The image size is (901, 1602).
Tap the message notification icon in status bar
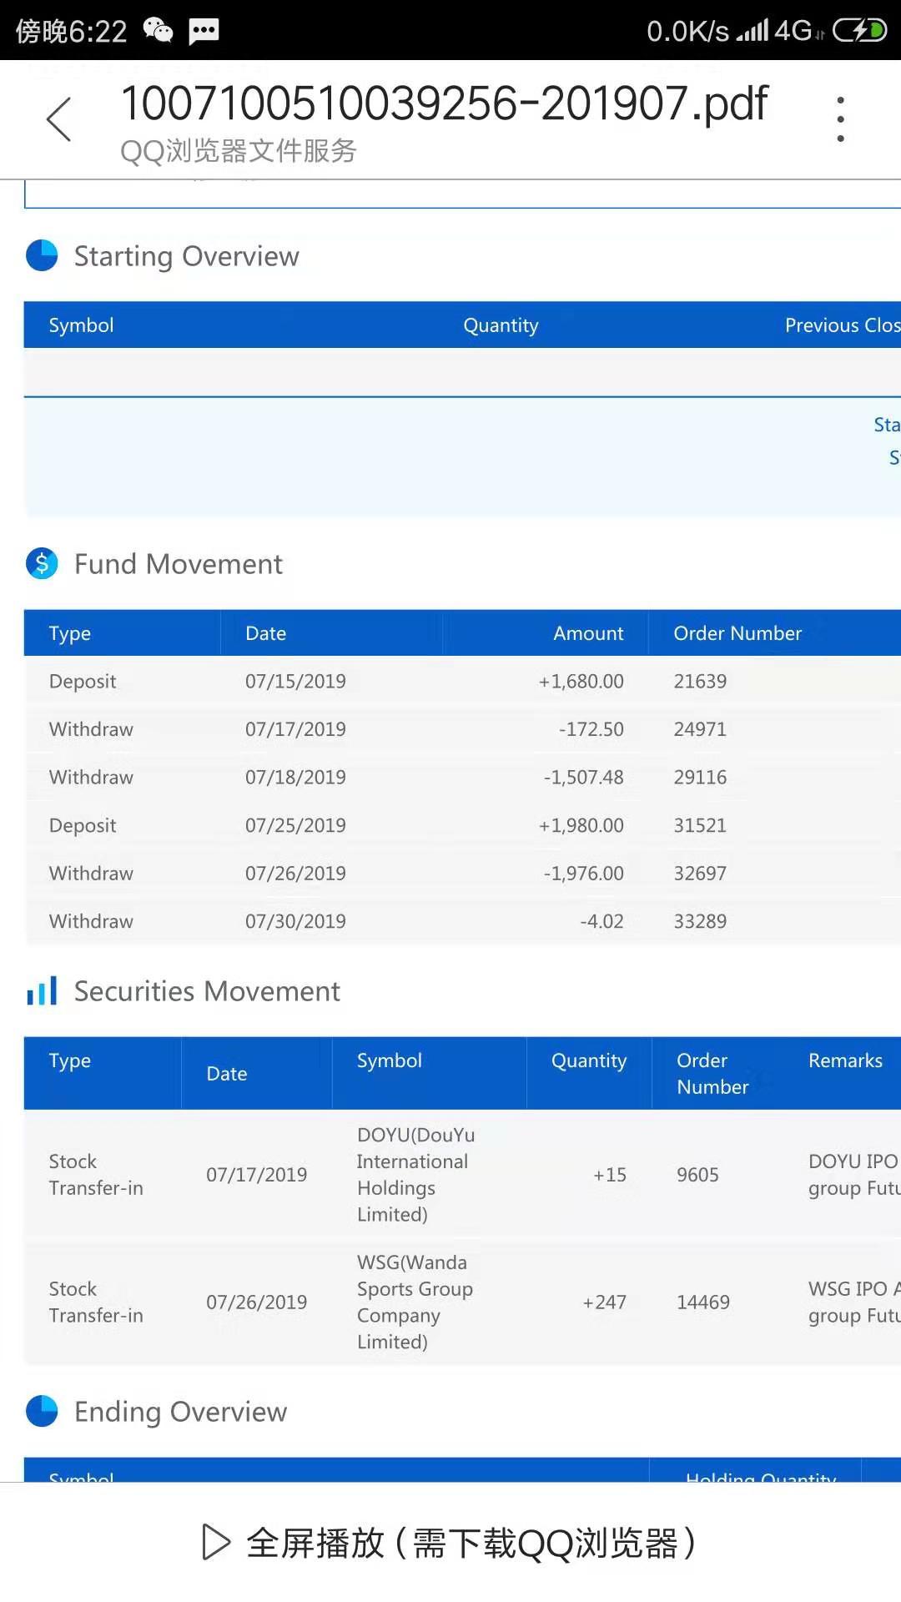click(x=204, y=31)
